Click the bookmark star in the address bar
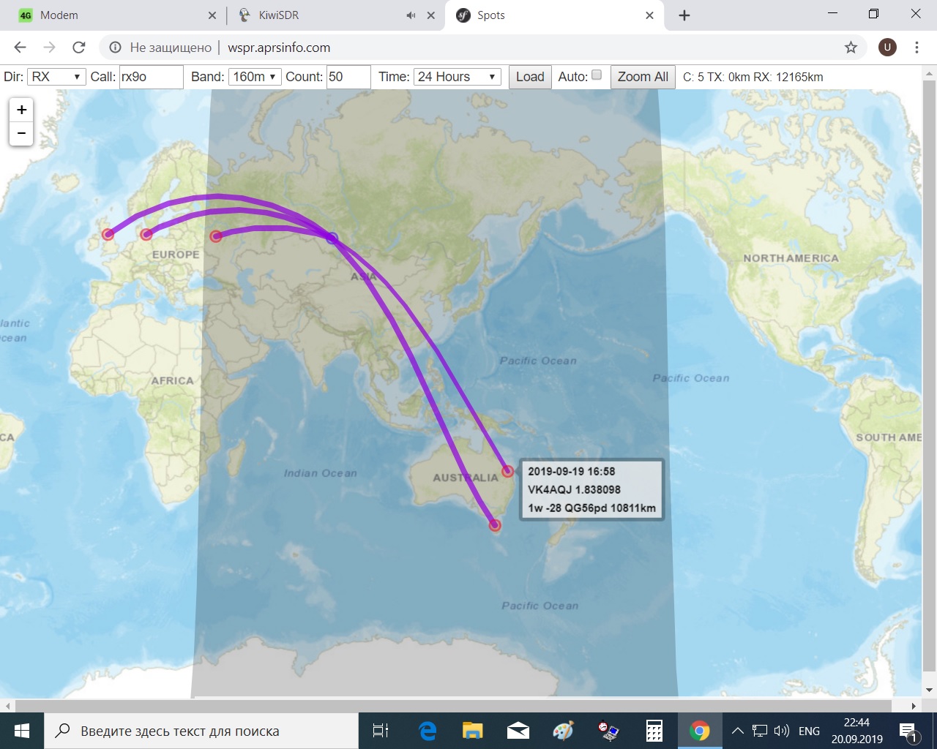The height and width of the screenshot is (749, 937). click(x=851, y=47)
